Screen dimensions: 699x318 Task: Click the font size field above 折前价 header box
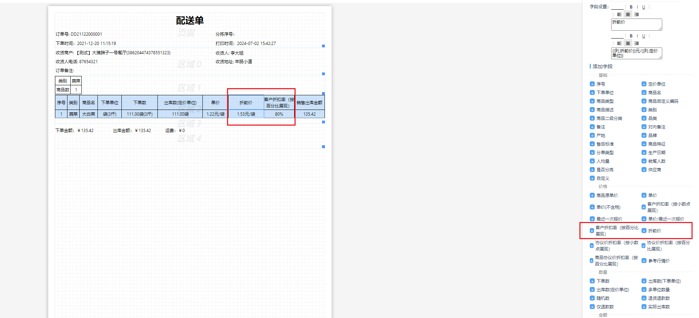[617, 7]
